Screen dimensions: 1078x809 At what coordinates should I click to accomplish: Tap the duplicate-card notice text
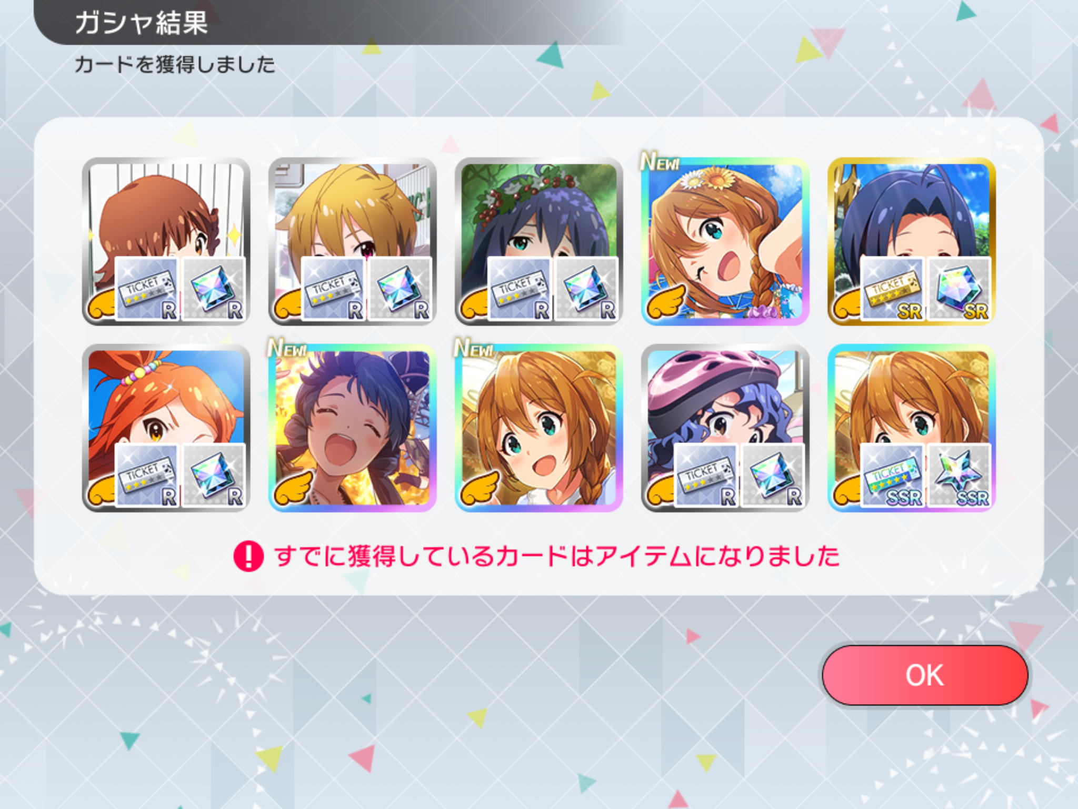pos(557,556)
